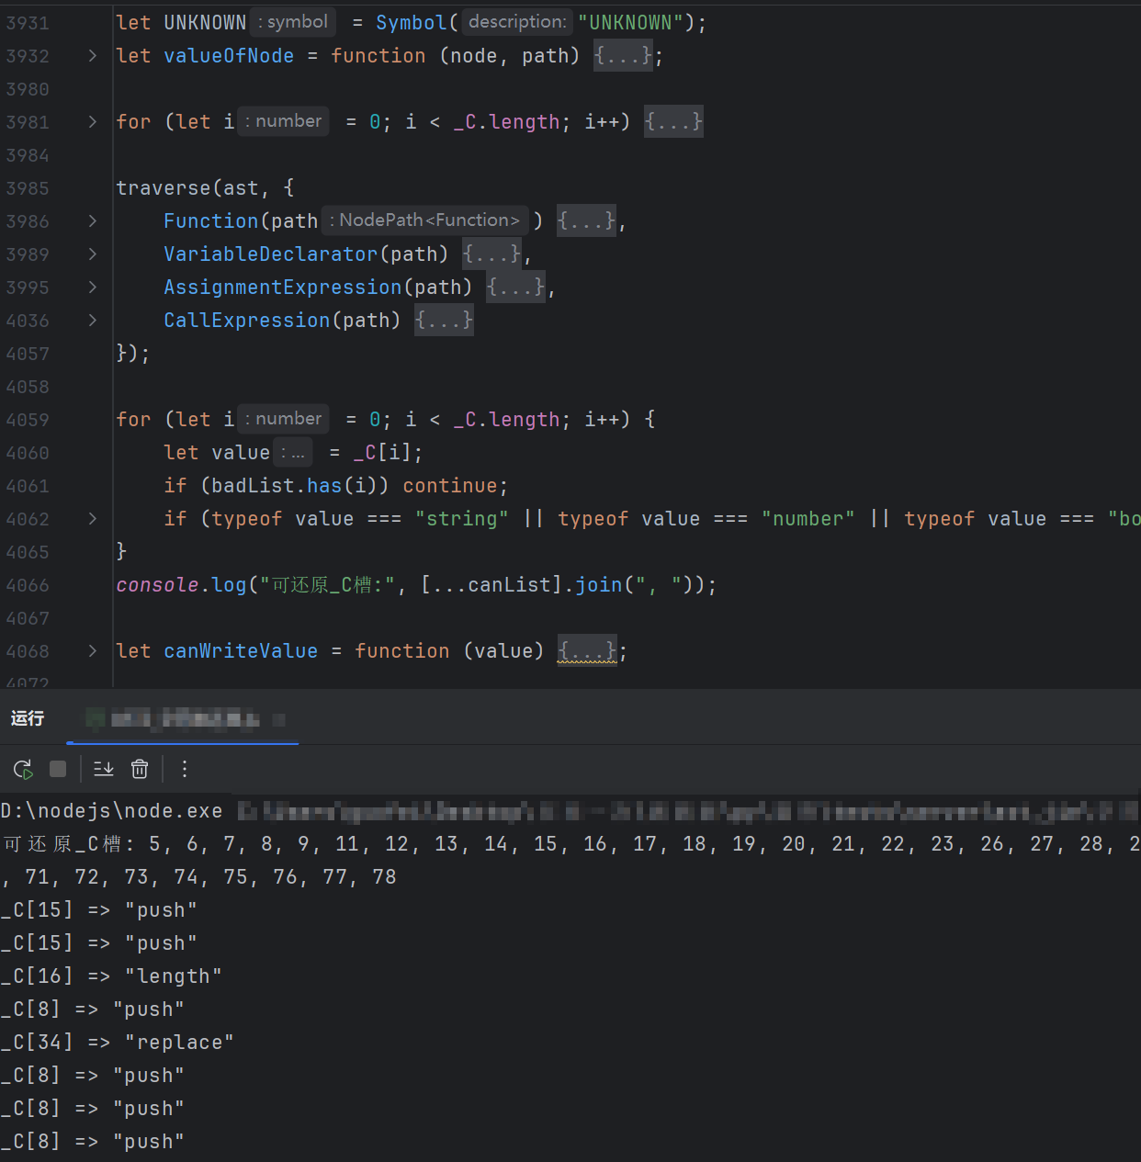Screen dimensions: 1141x1162
Task: Click the last '_C[8] => "push"' output
Action: tap(92, 1142)
